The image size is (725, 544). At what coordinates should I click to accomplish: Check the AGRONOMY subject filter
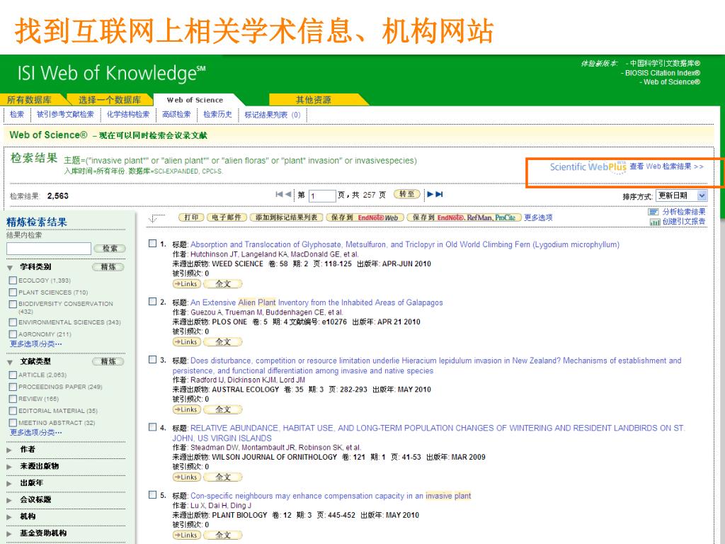click(x=13, y=334)
